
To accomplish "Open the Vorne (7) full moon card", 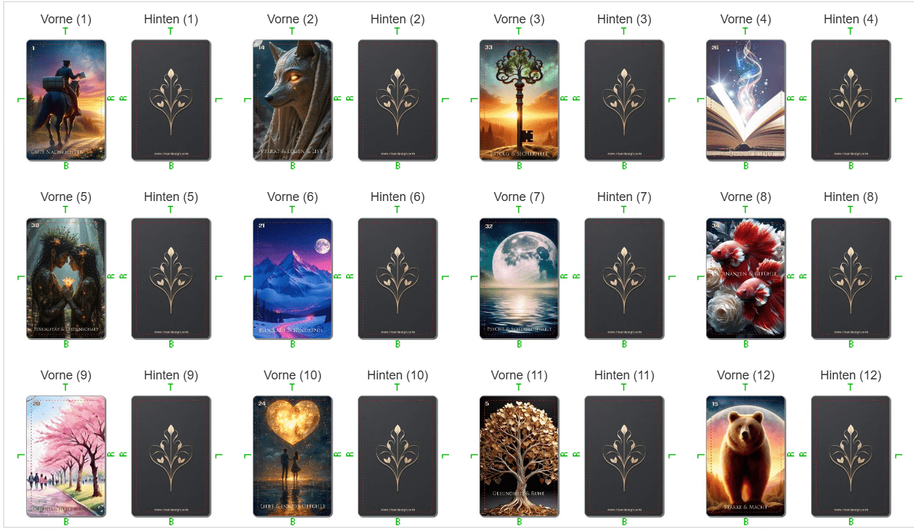I will pyautogui.click(x=519, y=279).
